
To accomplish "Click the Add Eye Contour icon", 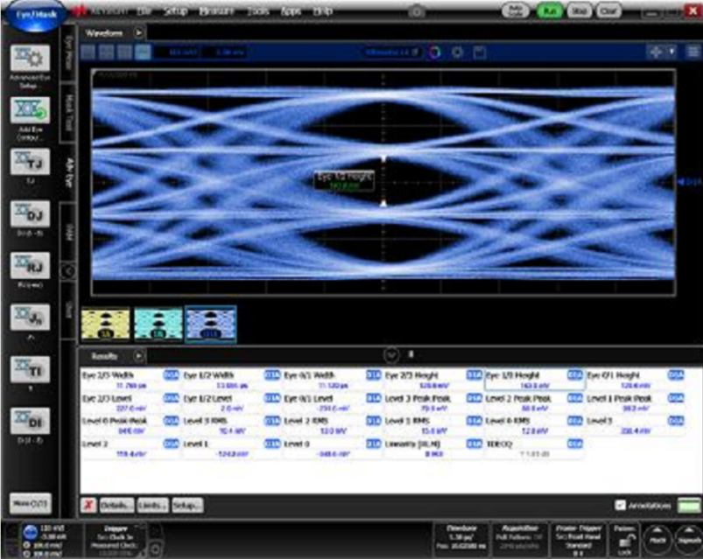I will pyautogui.click(x=29, y=111).
